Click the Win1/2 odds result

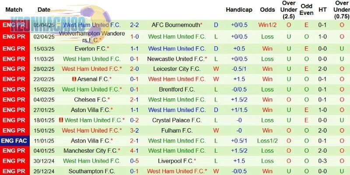(267, 25)
